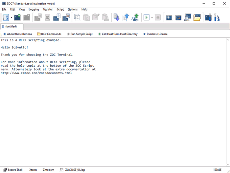Click Call Host from Host Directory button

(118, 34)
